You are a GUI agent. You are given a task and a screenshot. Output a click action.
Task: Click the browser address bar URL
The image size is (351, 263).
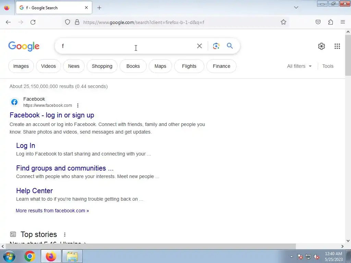[x=144, y=22]
